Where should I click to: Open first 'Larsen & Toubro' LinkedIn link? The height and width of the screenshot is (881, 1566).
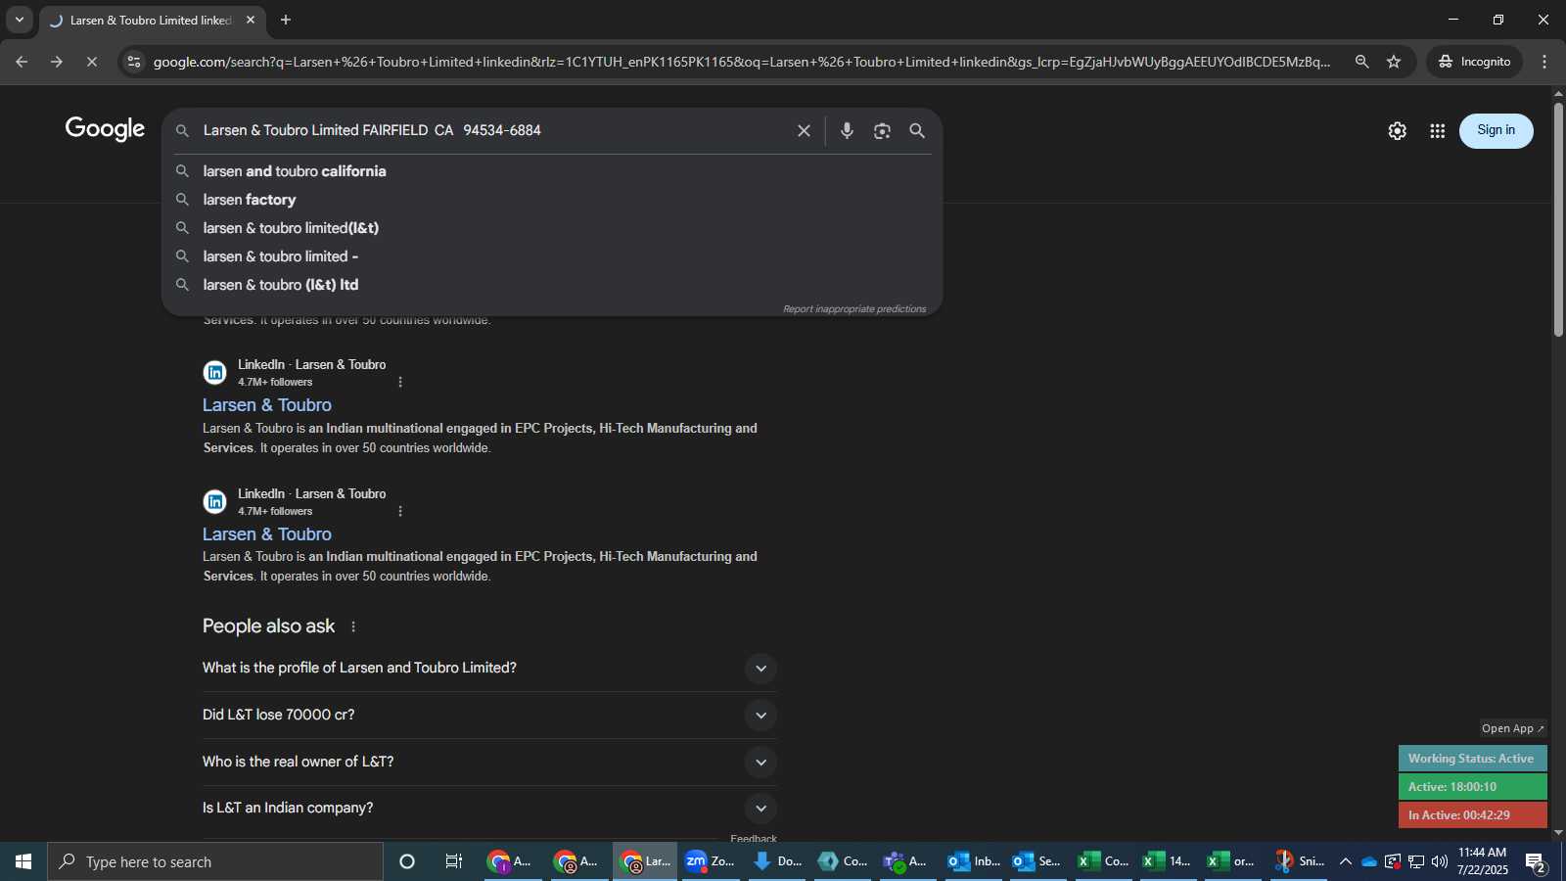[x=267, y=405]
